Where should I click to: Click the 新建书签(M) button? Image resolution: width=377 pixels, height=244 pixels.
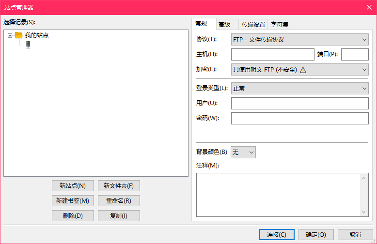coord(73,201)
